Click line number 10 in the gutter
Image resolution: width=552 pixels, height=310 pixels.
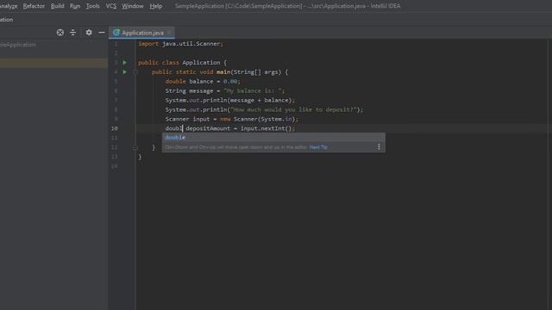[115, 128]
